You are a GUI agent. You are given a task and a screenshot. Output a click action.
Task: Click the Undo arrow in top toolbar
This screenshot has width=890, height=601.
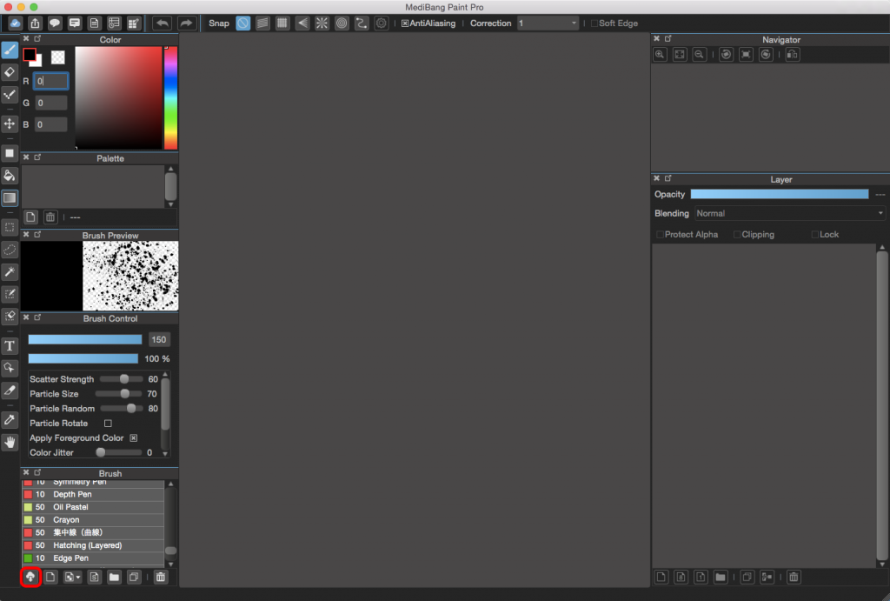(162, 23)
